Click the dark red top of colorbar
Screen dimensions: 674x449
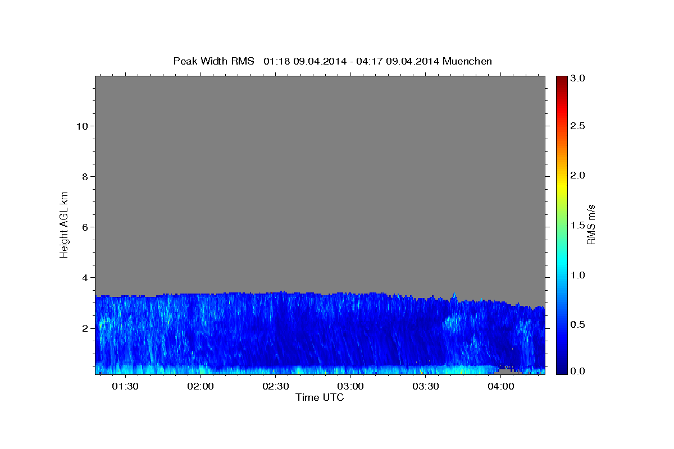(x=561, y=80)
